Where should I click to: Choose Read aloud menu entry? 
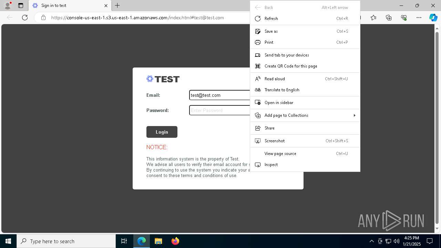coord(305,79)
